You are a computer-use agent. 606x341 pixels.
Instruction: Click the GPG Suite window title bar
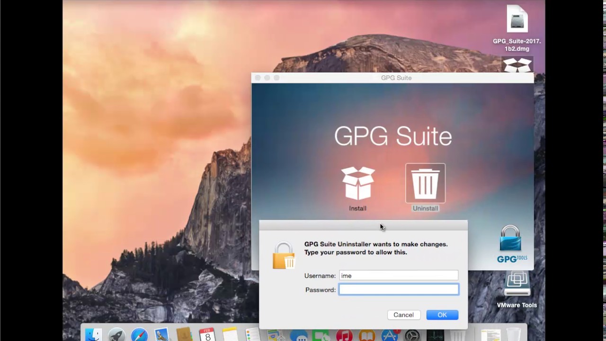tap(392, 78)
